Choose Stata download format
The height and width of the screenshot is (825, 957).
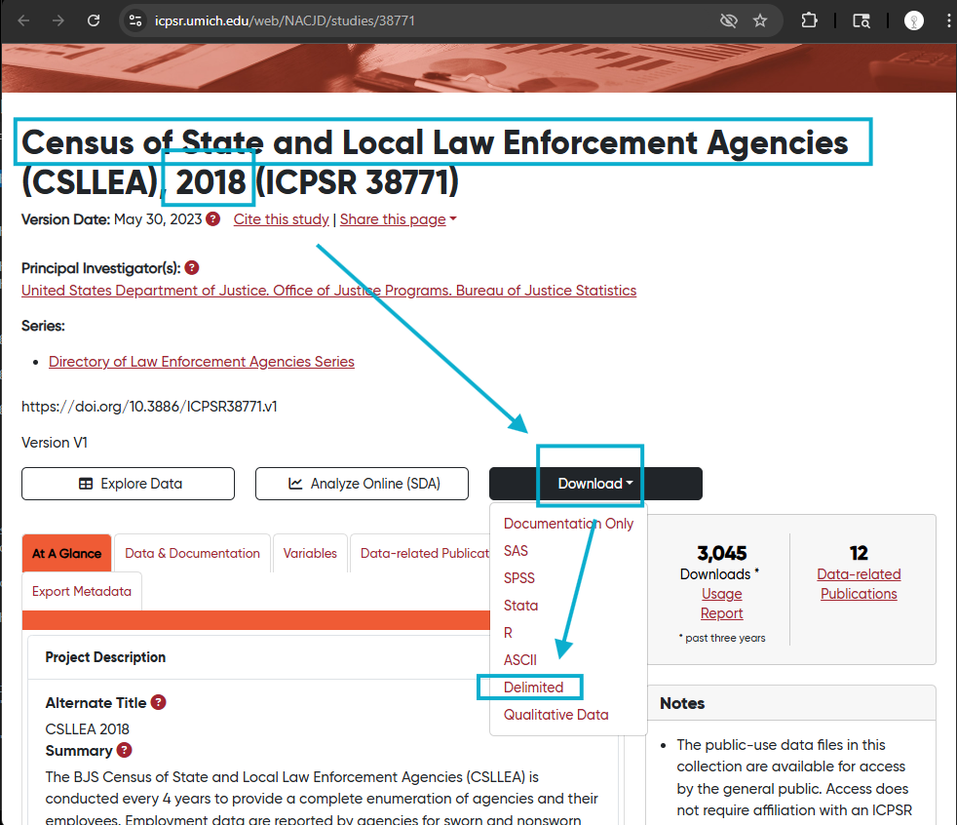click(520, 606)
